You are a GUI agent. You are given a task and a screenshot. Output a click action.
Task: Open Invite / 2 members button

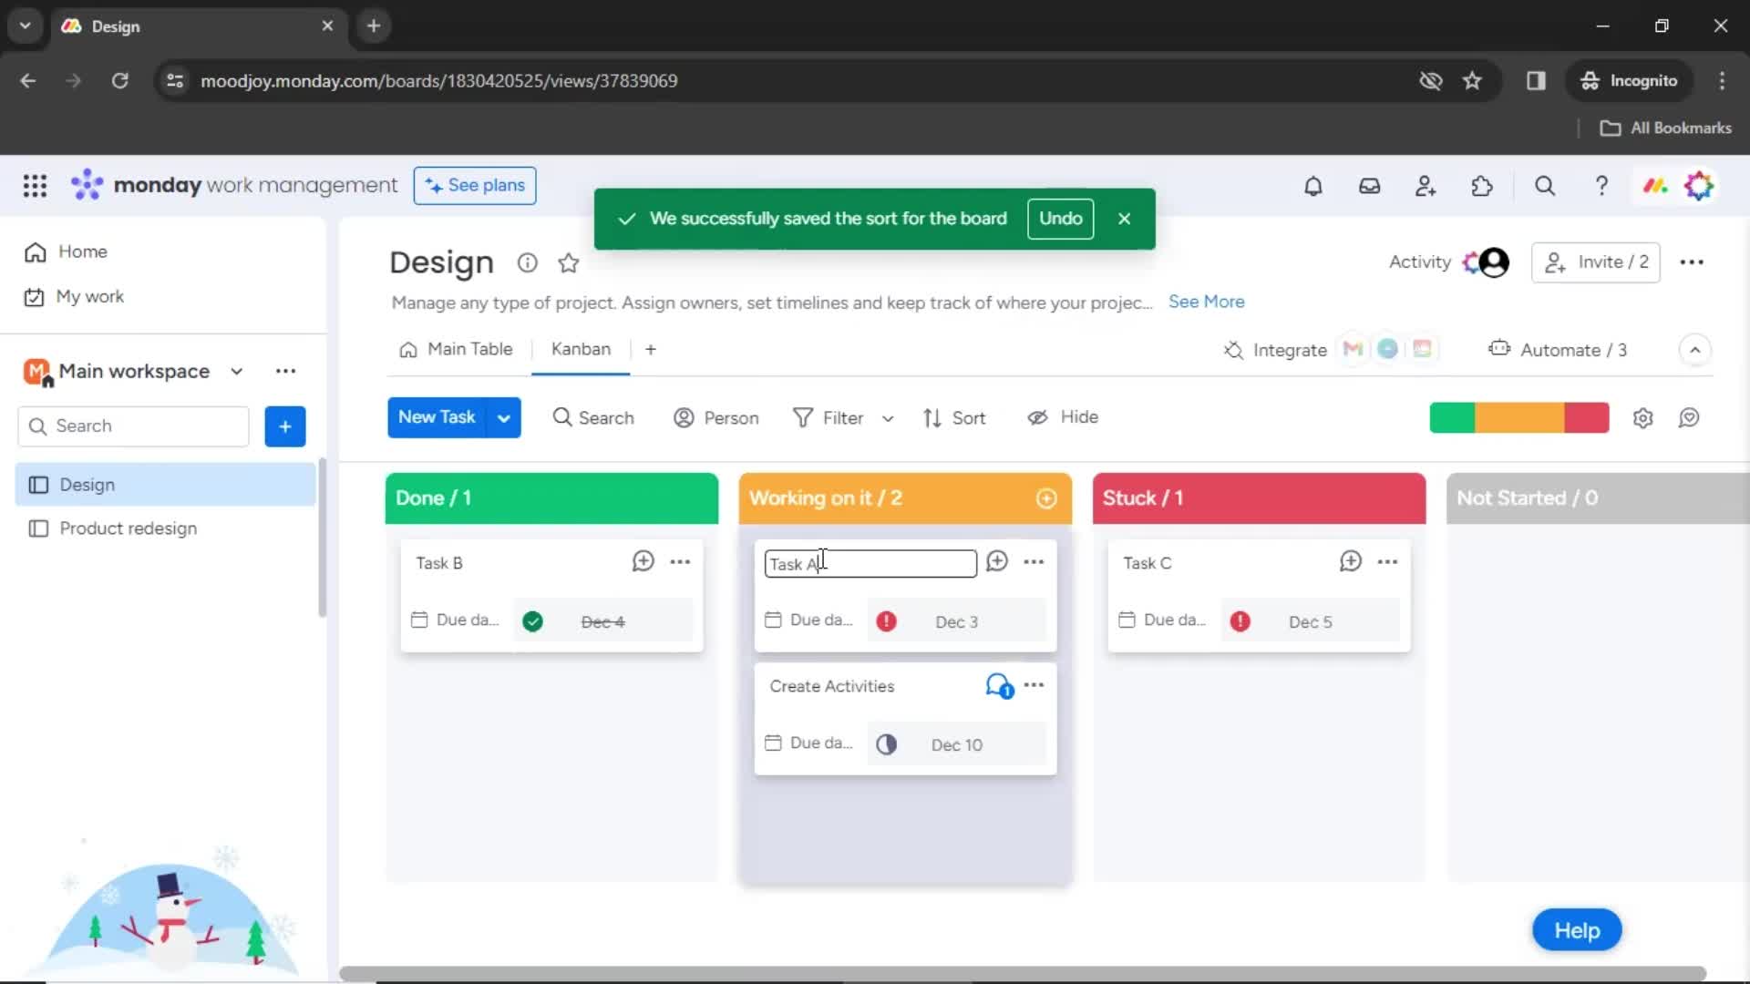point(1595,262)
